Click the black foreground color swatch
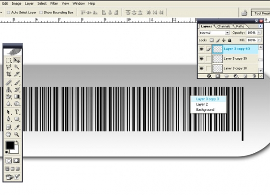 pyautogui.click(x=10, y=146)
